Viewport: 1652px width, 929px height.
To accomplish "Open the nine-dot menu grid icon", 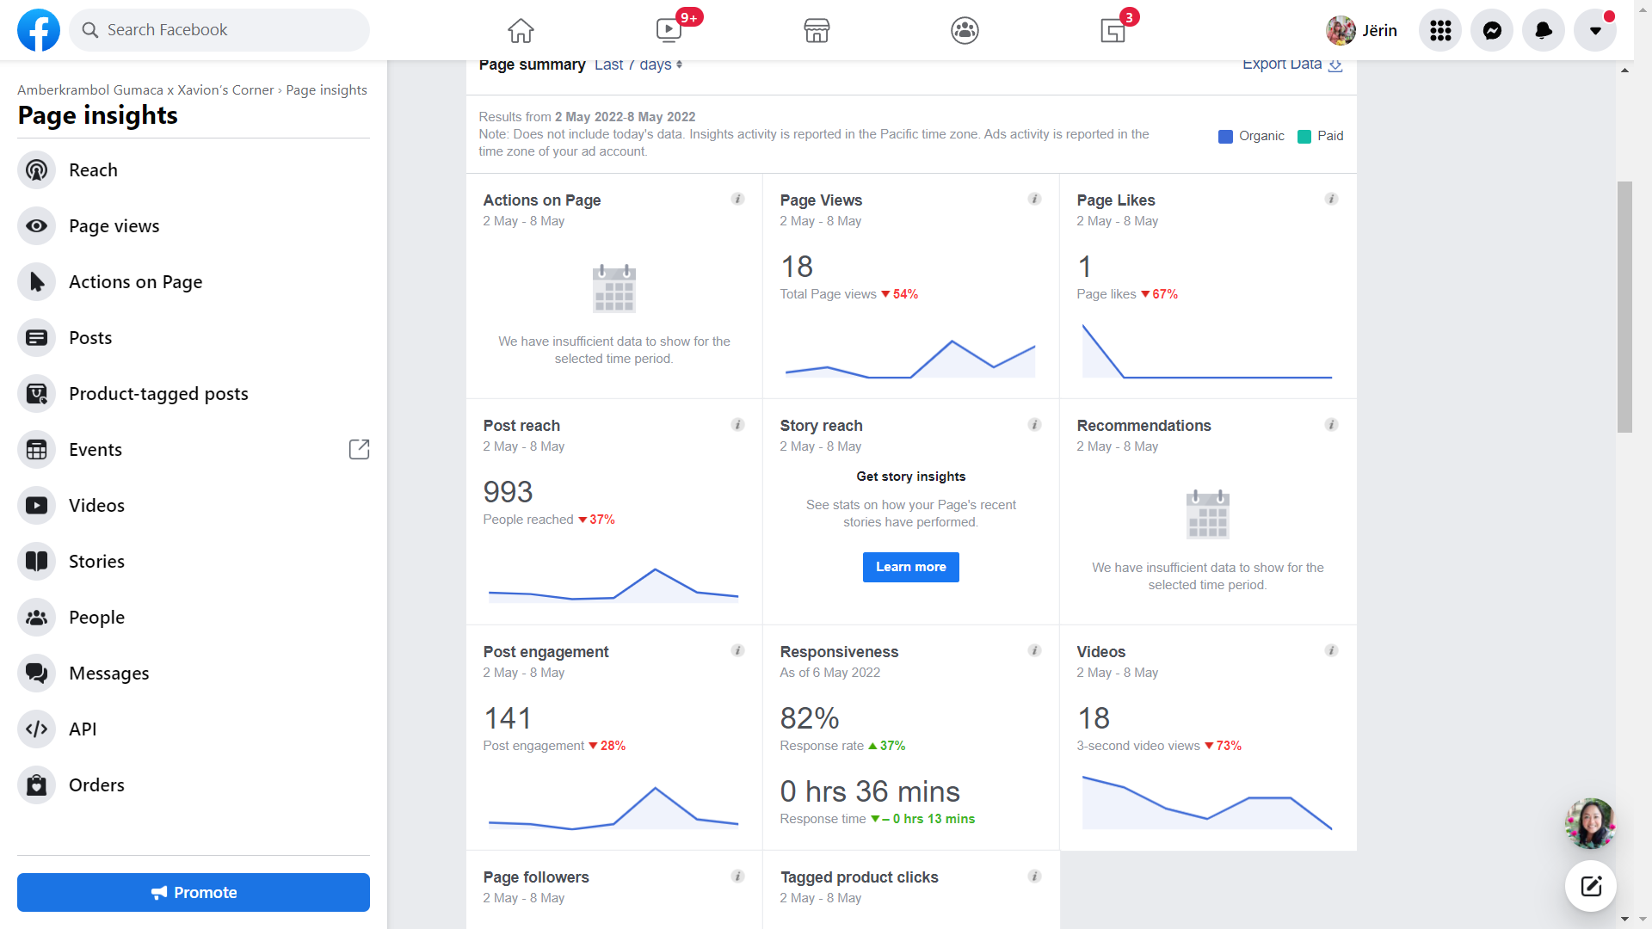I will point(1440,30).
